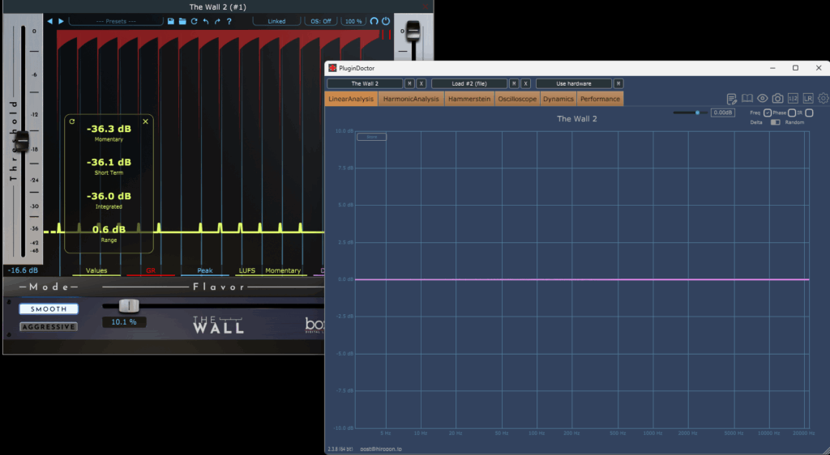Take snapshot with camera icon
The width and height of the screenshot is (830, 455).
tap(777, 98)
